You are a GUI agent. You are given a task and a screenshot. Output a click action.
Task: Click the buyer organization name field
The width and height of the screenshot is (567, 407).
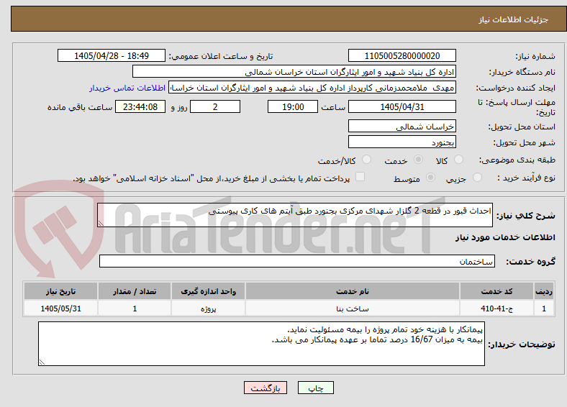[x=294, y=72]
